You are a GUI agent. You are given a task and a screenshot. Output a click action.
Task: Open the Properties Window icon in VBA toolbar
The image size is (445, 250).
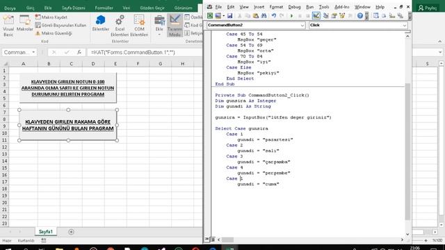point(334,16)
